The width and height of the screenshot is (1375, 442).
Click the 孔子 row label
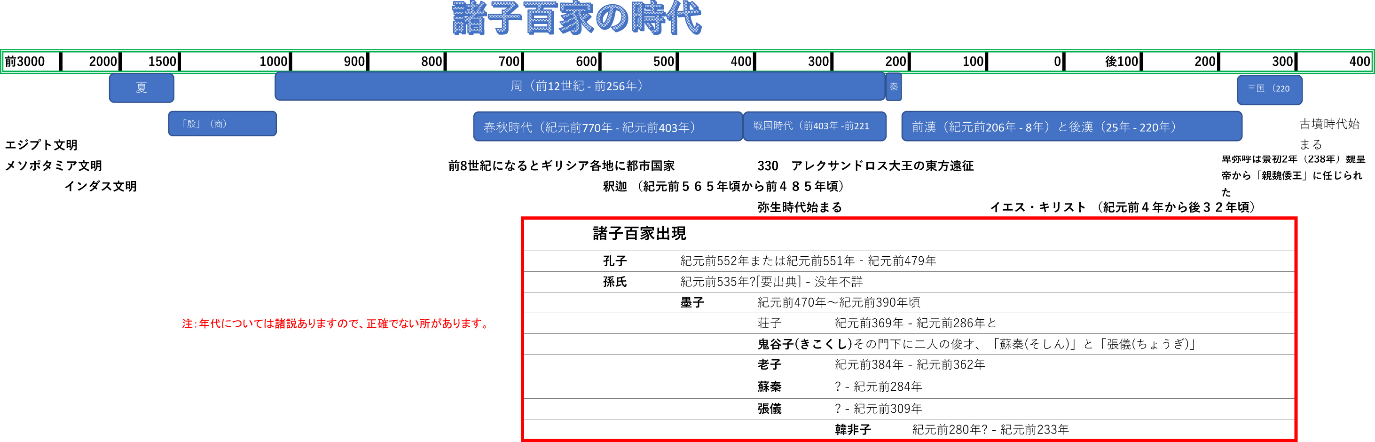click(x=614, y=261)
